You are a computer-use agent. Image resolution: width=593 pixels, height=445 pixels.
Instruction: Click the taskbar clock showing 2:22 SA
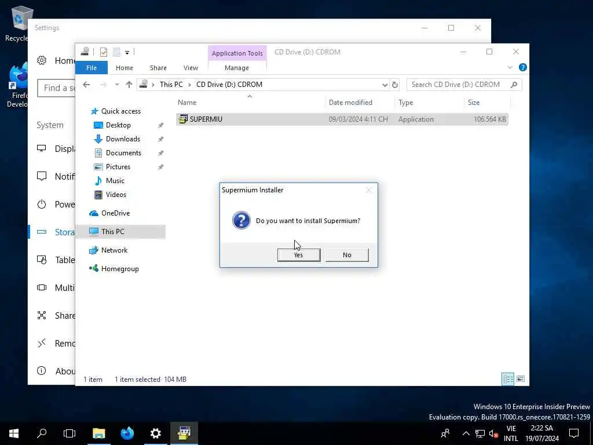coord(542,433)
